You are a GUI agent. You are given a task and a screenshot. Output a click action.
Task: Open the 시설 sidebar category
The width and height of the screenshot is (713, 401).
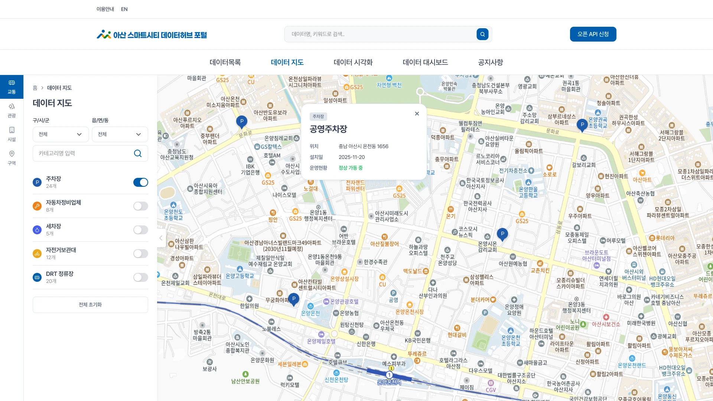[12, 134]
